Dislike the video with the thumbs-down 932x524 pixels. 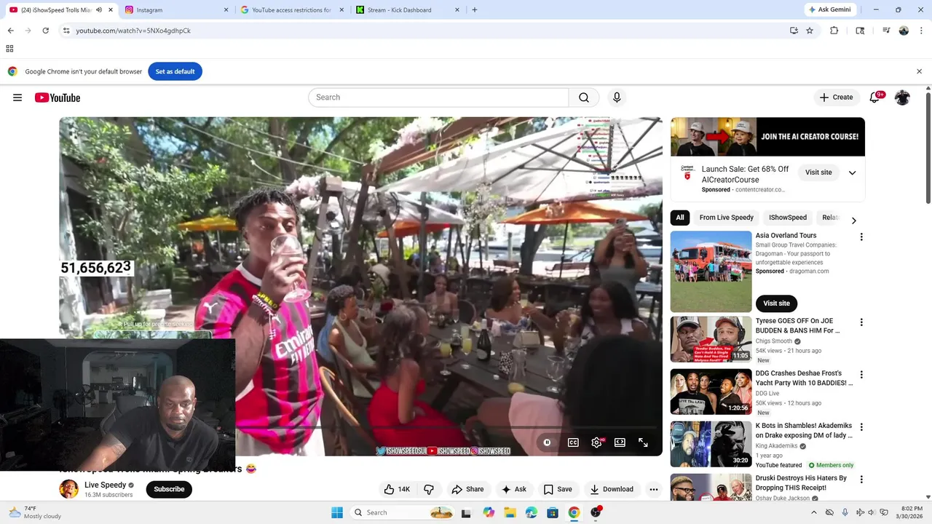(429, 489)
